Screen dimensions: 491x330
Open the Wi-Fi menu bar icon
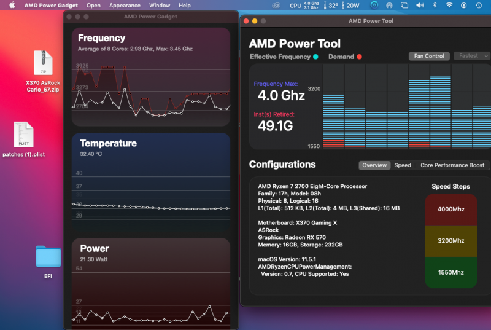click(449, 5)
